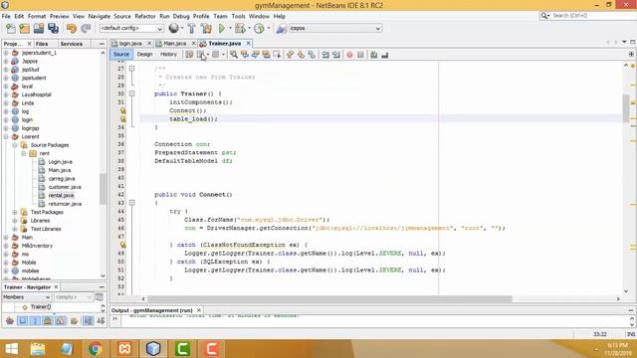
Task: Toggle Show Fields filter in Navigator
Action: pos(22,321)
